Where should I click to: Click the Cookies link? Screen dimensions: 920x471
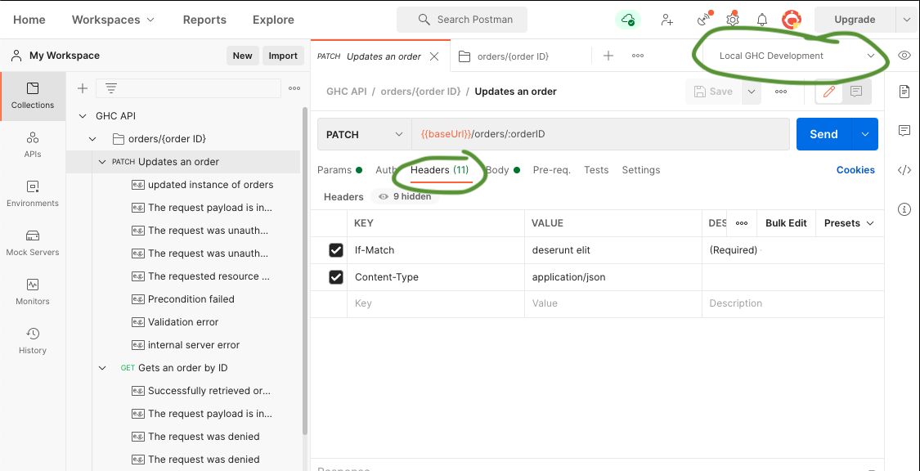(x=855, y=169)
